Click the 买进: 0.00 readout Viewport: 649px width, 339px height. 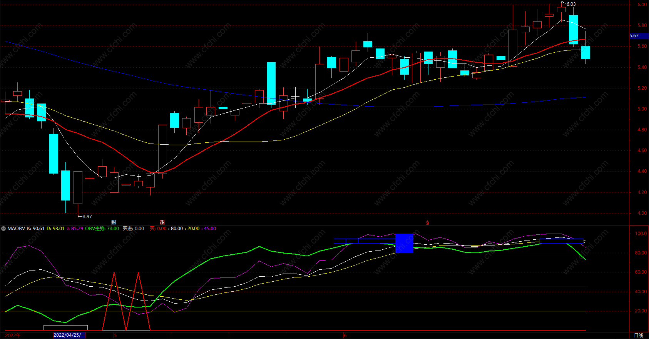coord(133,229)
